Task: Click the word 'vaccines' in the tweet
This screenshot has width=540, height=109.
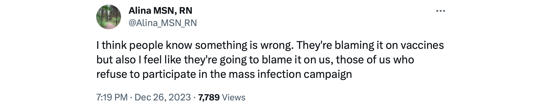Action: pyautogui.click(x=422, y=45)
